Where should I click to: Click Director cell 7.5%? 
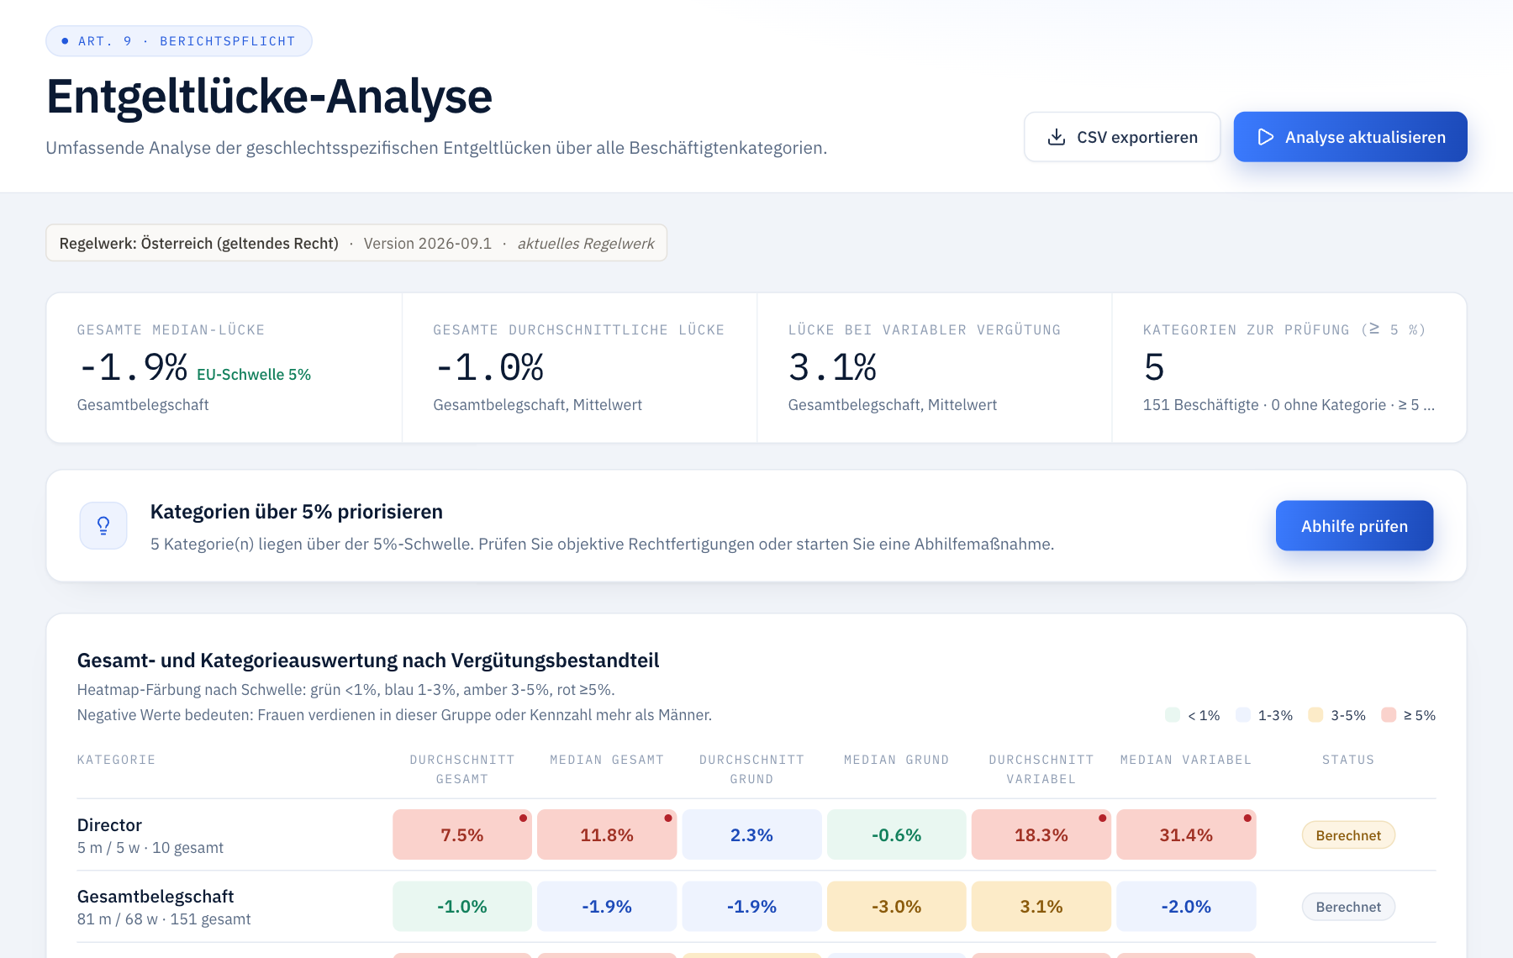(462, 834)
